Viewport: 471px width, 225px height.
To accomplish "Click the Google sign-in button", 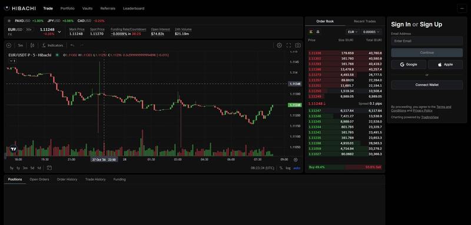I will 409,64.
